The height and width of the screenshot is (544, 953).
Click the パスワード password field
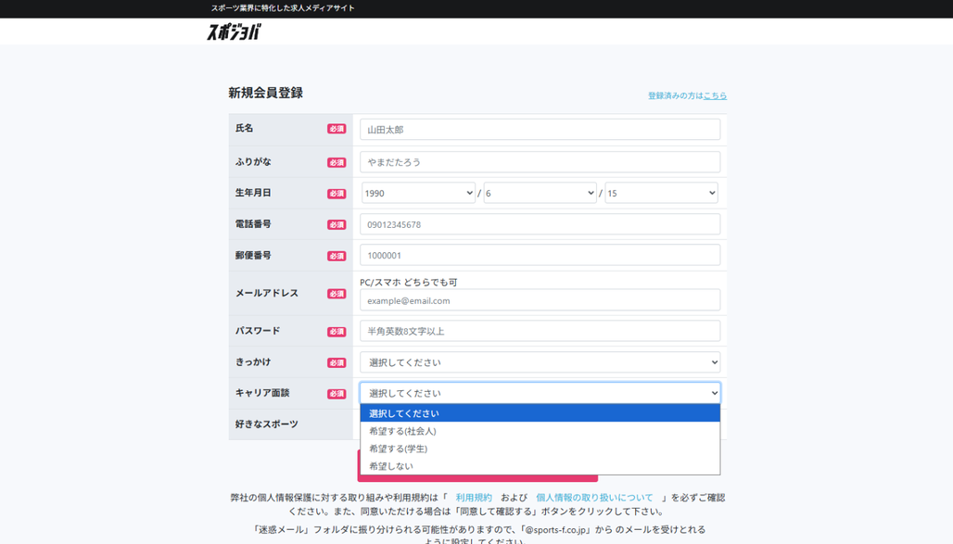tap(540, 331)
